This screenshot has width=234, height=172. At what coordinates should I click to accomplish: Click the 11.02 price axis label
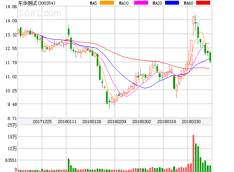[11, 77]
